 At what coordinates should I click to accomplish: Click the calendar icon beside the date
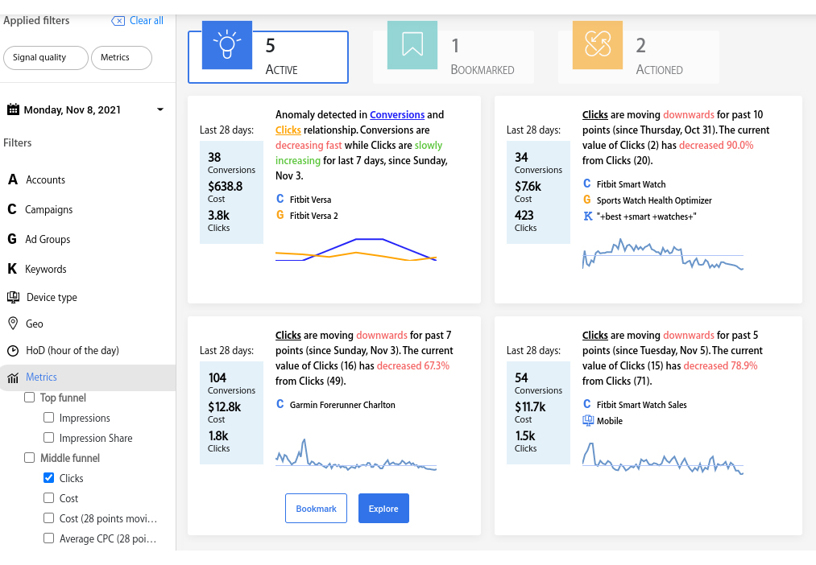[13, 109]
